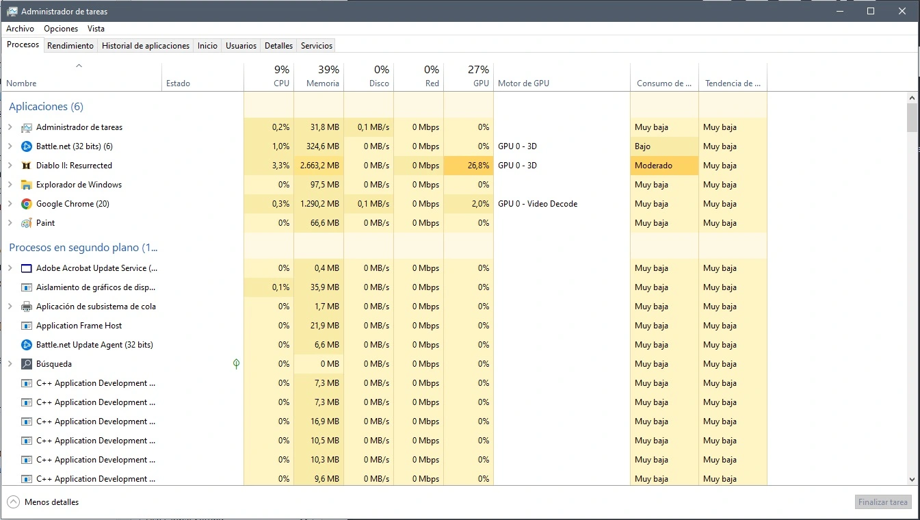The image size is (920, 520).
Task: Click the 26,8% GPU cell
Action: coord(469,166)
